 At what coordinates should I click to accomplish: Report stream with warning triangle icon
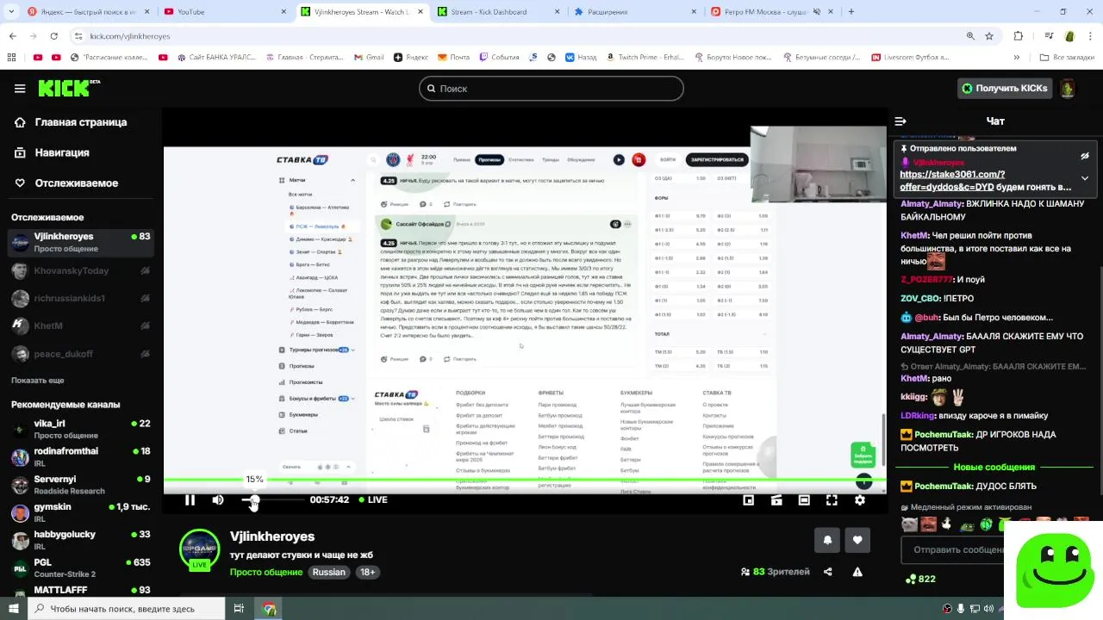(857, 572)
